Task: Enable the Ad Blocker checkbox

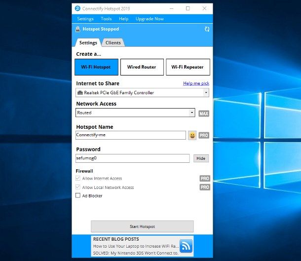Action: tap(78, 195)
